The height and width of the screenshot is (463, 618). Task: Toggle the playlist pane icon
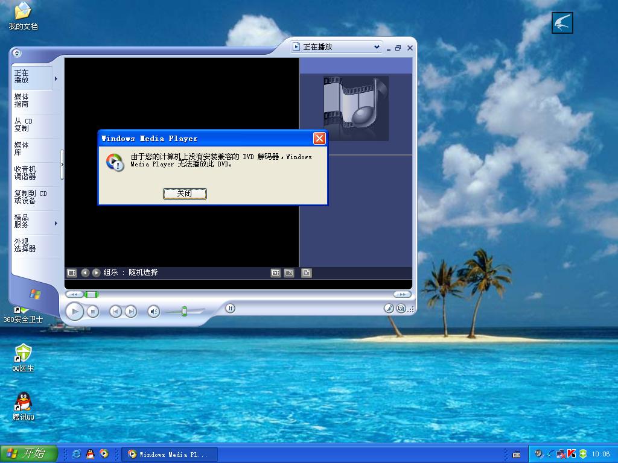306,273
